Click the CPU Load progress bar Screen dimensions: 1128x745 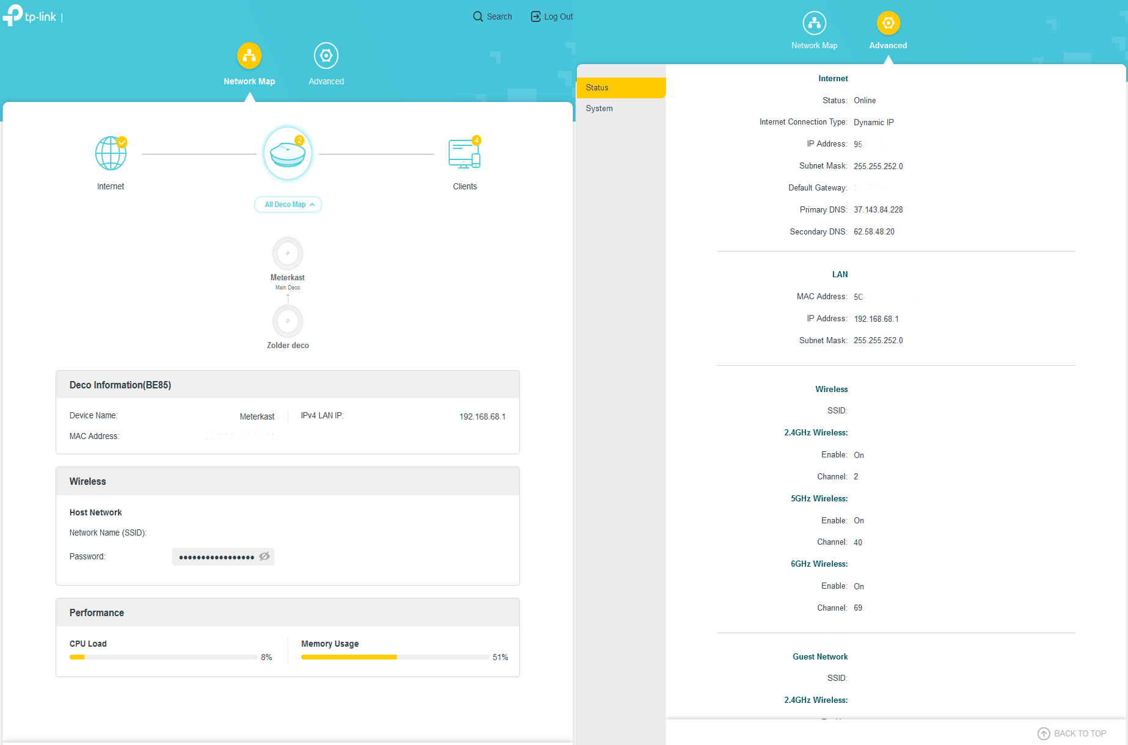tap(163, 657)
